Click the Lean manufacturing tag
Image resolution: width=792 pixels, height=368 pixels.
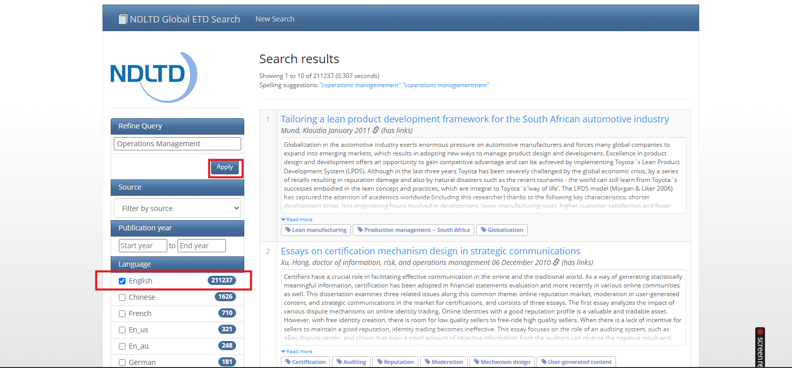click(316, 230)
